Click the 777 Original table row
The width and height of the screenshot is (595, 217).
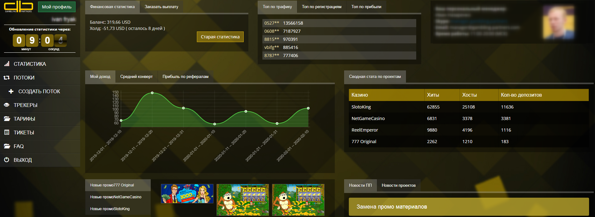click(x=469, y=142)
